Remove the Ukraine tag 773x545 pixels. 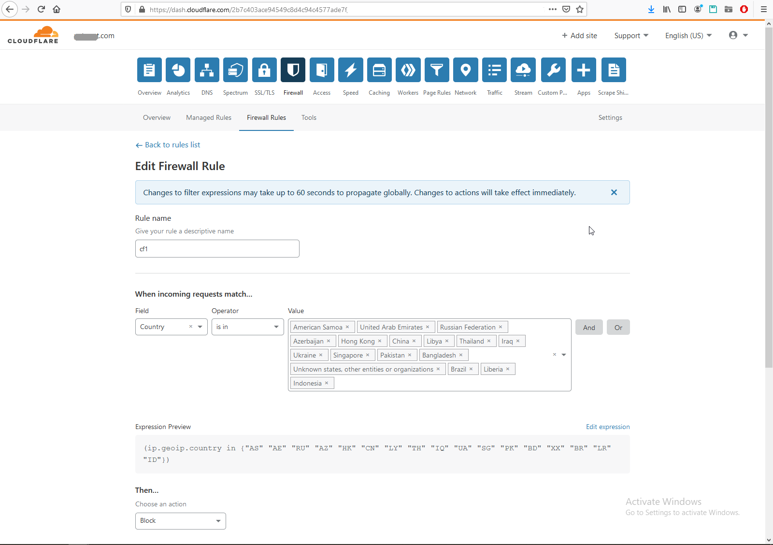coord(321,355)
